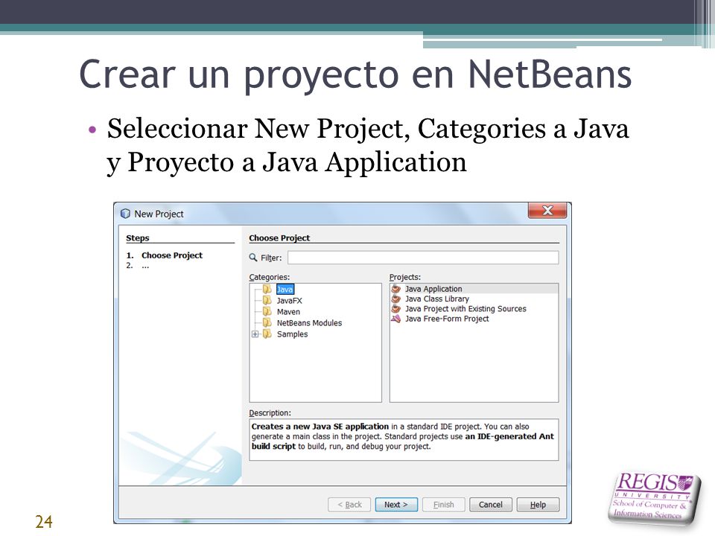The height and width of the screenshot is (536, 715).
Task: Click the Cancel button
Action: pyautogui.click(x=491, y=505)
